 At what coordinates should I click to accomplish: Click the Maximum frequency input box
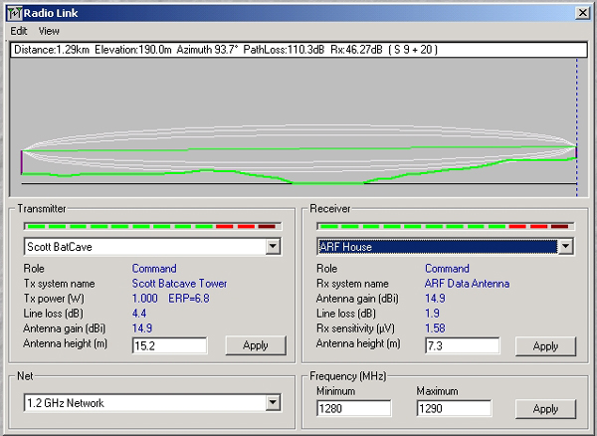pos(453,409)
